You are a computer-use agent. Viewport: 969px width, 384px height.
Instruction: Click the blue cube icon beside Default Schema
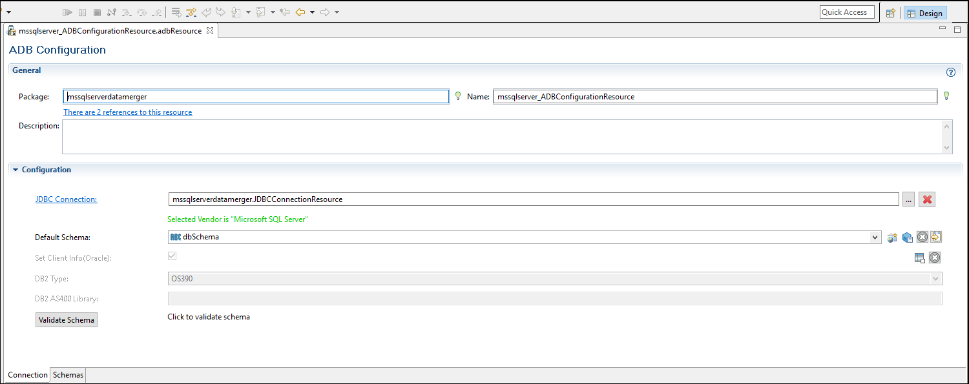click(x=907, y=237)
